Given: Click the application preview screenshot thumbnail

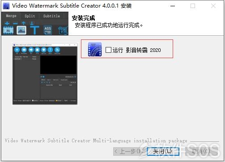Looking at the screenshot, I should click(45, 74).
